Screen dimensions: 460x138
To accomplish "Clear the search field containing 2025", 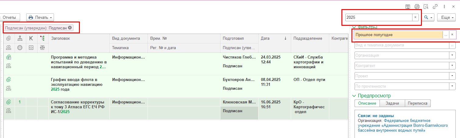I will point(415,18).
